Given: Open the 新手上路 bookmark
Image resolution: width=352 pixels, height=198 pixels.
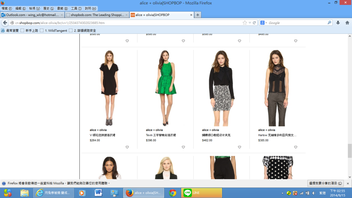Looking at the screenshot, I should pyautogui.click(x=29, y=30).
